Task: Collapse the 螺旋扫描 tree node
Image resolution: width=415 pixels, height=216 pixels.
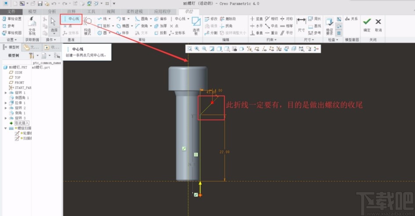Action: (6, 128)
